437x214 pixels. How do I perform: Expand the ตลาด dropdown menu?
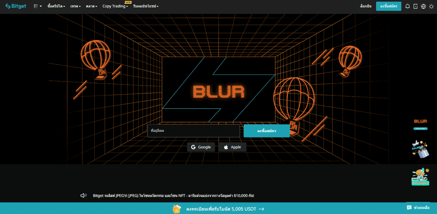[92, 6]
